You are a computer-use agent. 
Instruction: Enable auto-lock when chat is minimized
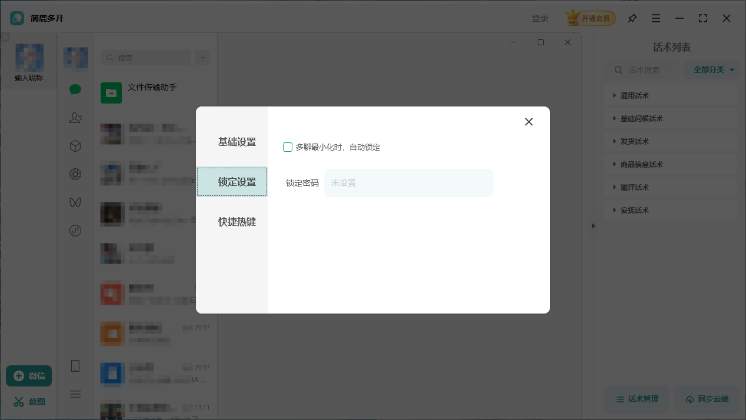(288, 147)
